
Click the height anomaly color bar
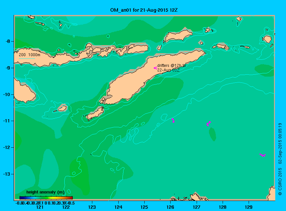[46, 198]
